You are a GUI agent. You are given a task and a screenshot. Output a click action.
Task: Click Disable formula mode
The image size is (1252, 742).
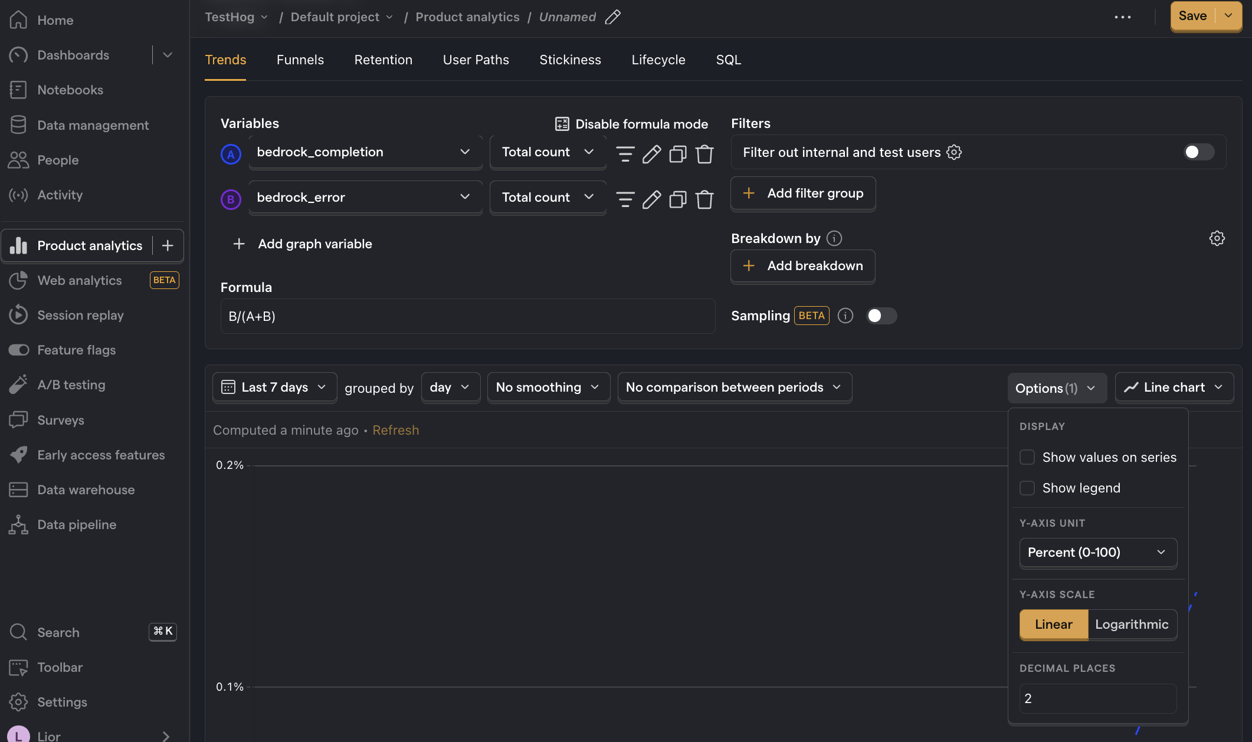pyautogui.click(x=632, y=124)
